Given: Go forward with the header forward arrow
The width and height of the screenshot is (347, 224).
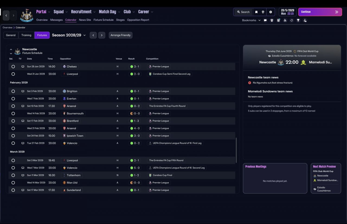Looking at the screenshot, I should click(14, 15).
